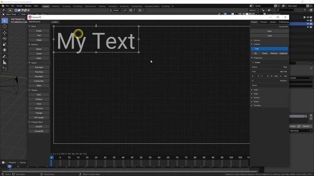Click the Scene browse icon
The image size is (314, 176).
coord(251,6)
